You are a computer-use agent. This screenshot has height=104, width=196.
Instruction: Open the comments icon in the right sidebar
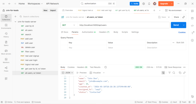(192, 18)
